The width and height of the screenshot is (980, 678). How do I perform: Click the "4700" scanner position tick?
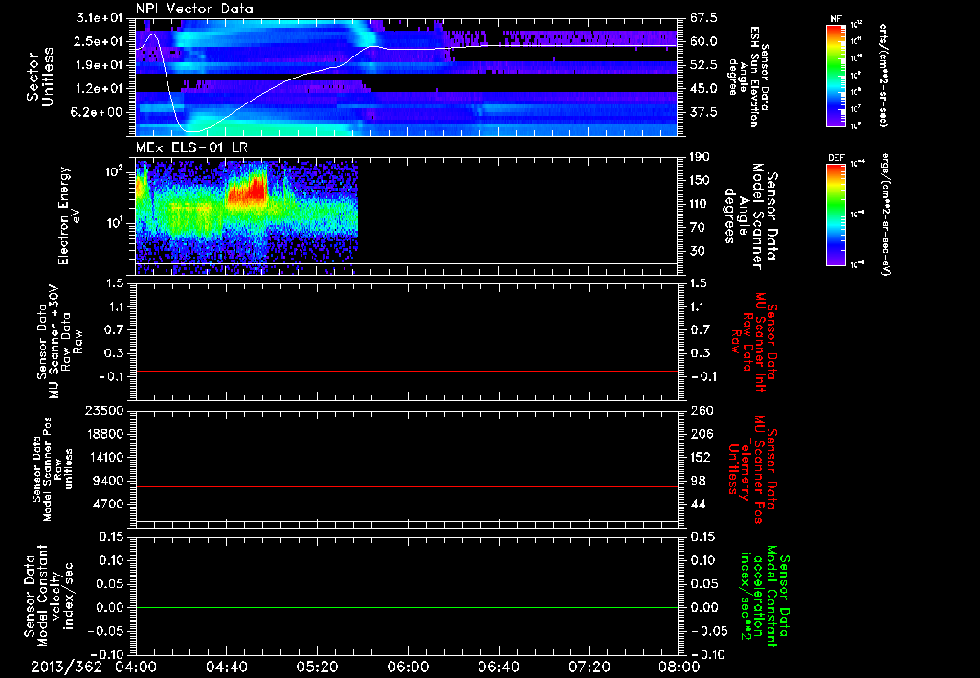(x=109, y=504)
